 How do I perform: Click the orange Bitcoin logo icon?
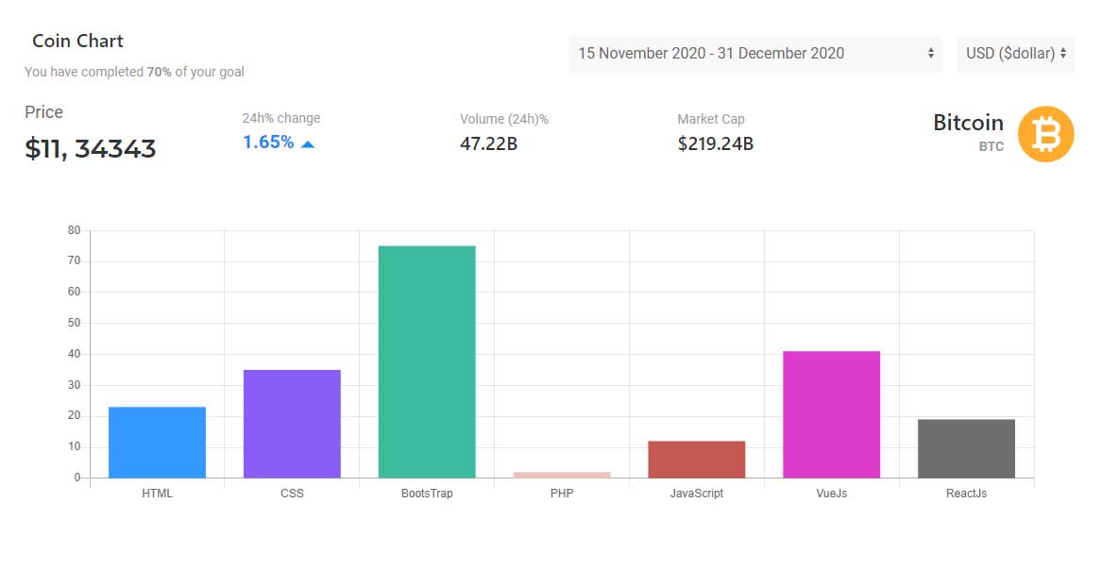(1045, 134)
